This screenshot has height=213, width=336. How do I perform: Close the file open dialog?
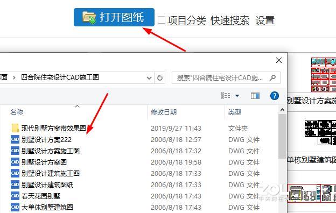point(279,60)
